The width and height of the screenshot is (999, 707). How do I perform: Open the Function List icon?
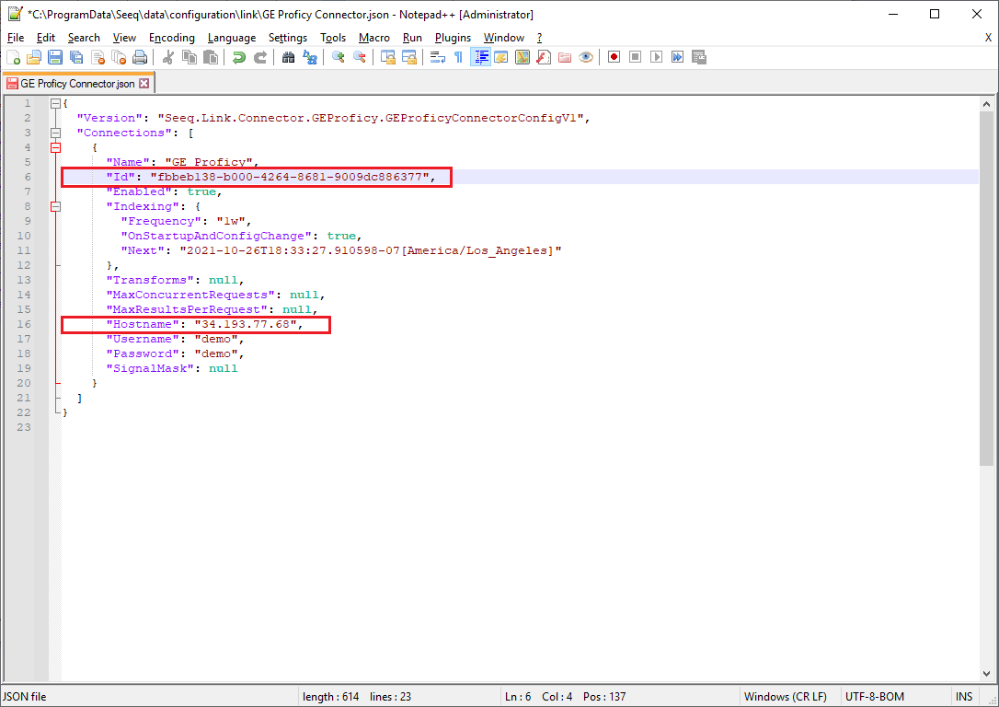tap(544, 57)
